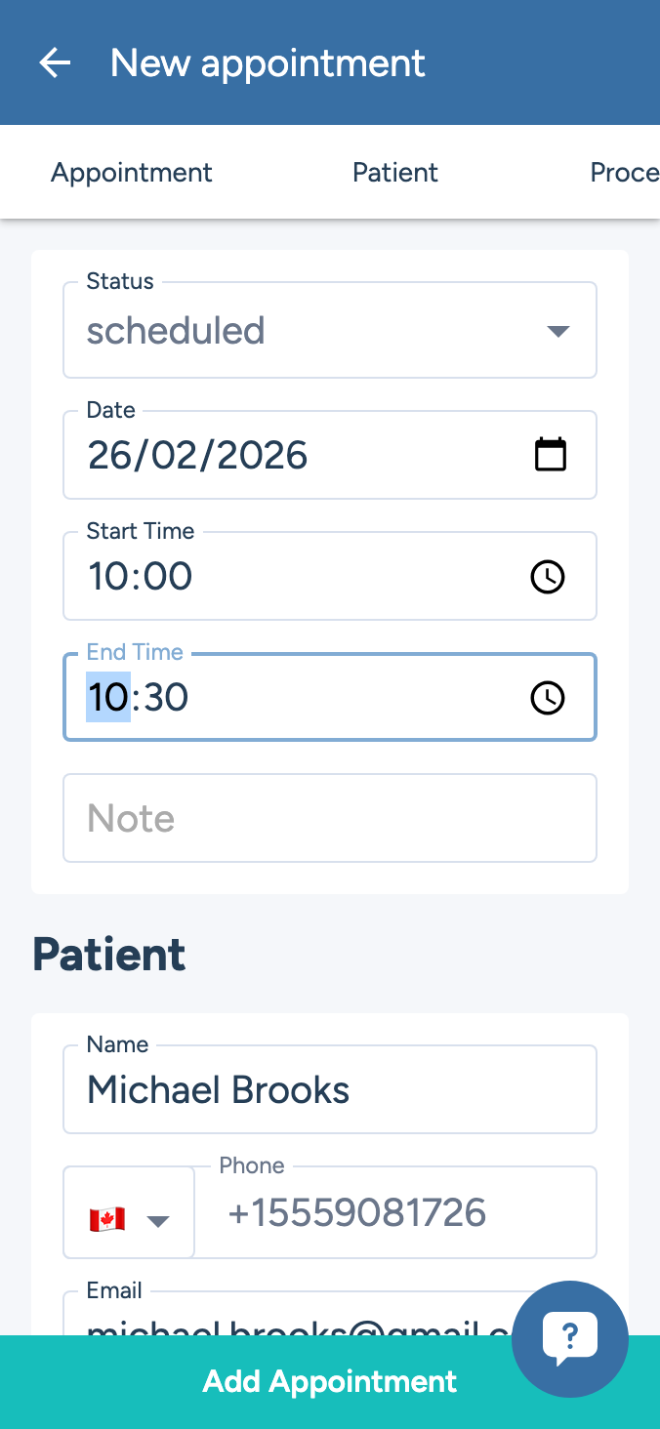Switch to the Patient tab
The image size is (660, 1429).
pos(395,173)
